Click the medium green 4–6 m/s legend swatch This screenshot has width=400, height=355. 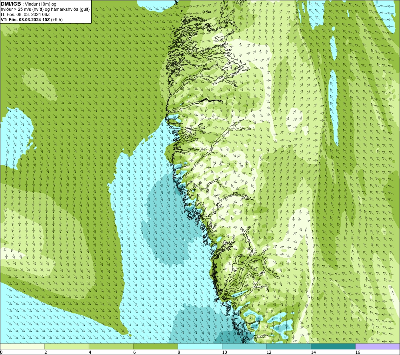coord(111,346)
